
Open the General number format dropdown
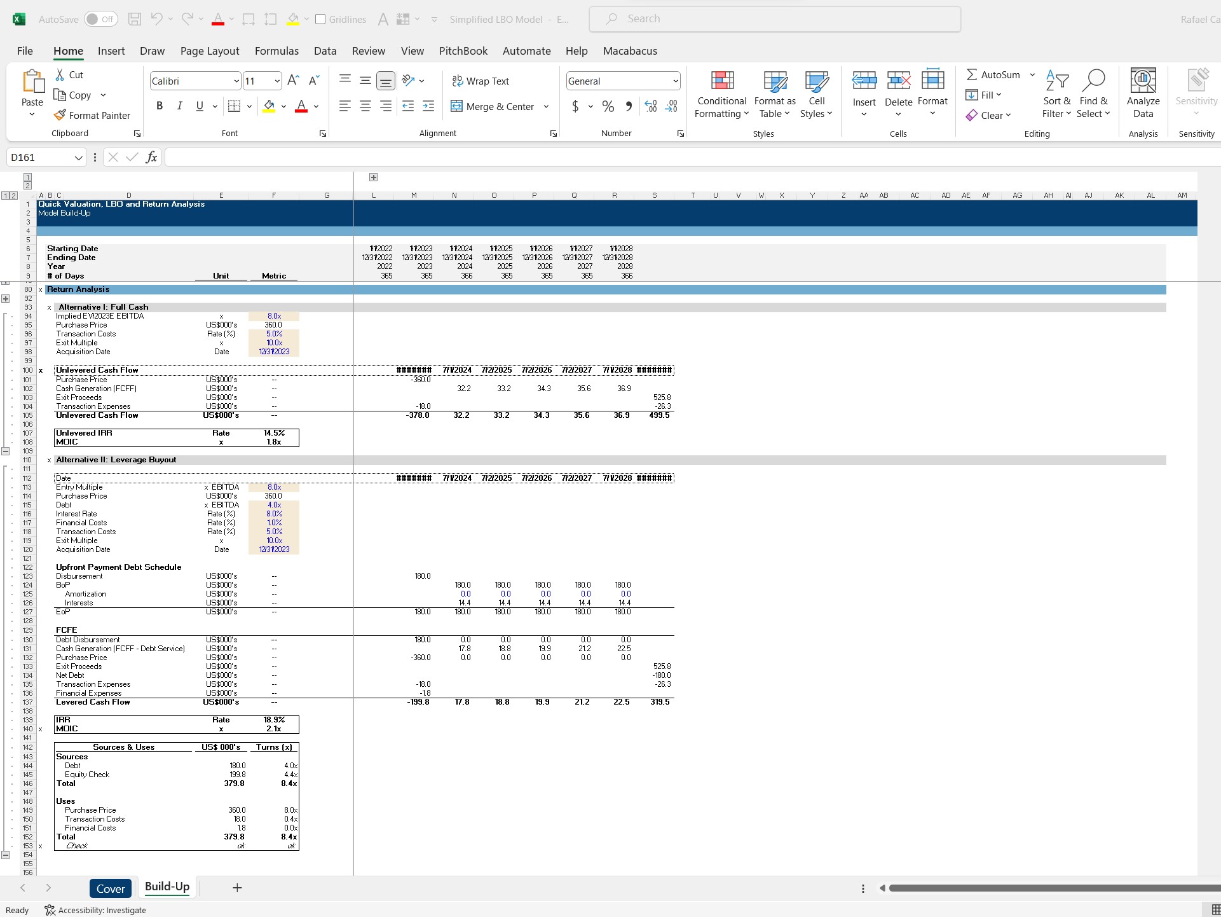coord(674,81)
